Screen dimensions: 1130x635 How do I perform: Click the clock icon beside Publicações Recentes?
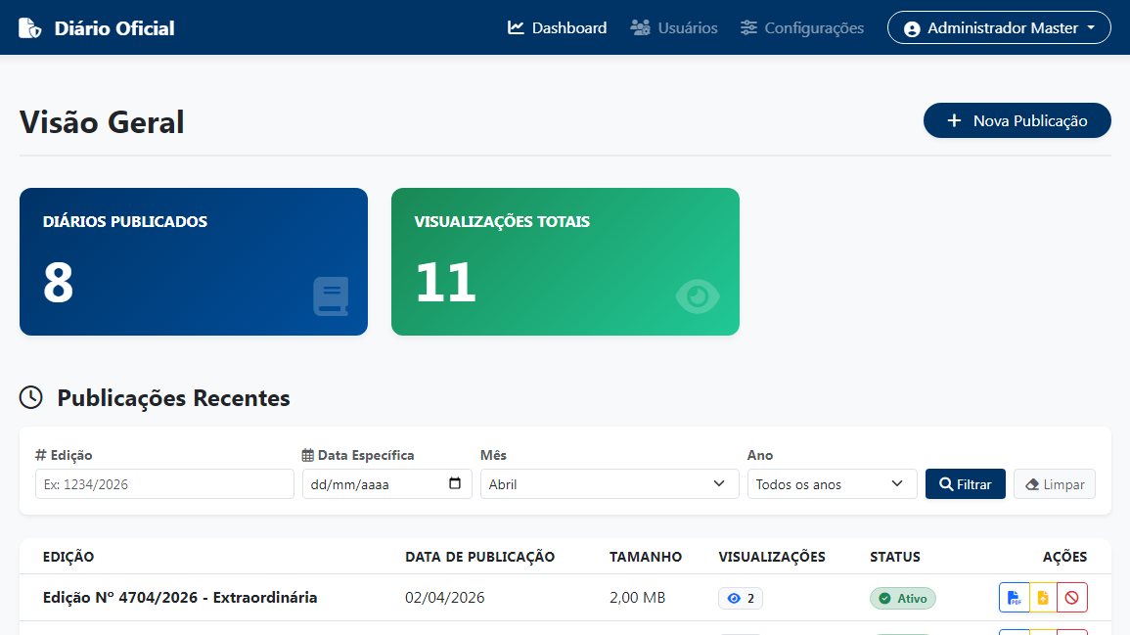31,397
